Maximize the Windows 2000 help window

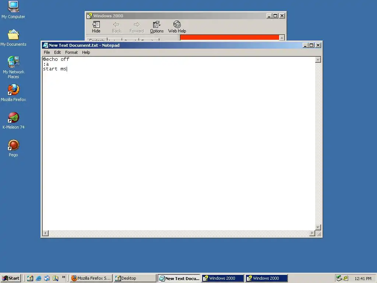pos(275,16)
